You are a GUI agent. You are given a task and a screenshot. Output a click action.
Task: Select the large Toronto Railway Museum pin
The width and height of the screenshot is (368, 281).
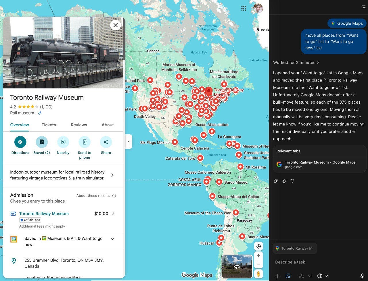(209, 91)
